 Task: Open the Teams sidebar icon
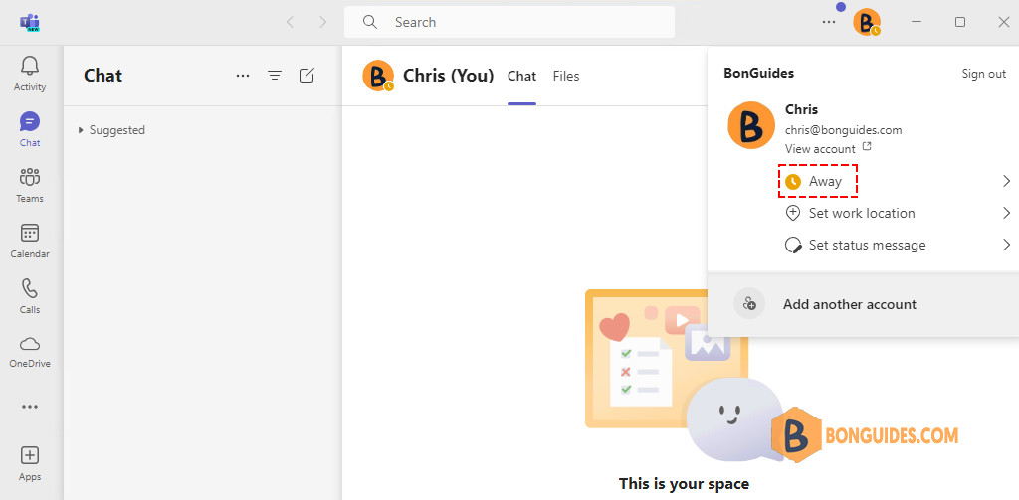tap(30, 177)
